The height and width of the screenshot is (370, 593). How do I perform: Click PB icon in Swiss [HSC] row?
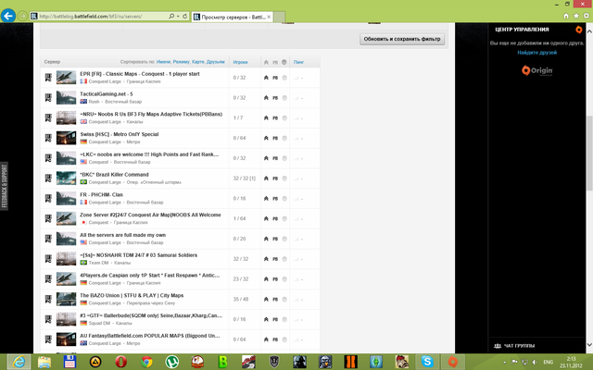(x=275, y=138)
